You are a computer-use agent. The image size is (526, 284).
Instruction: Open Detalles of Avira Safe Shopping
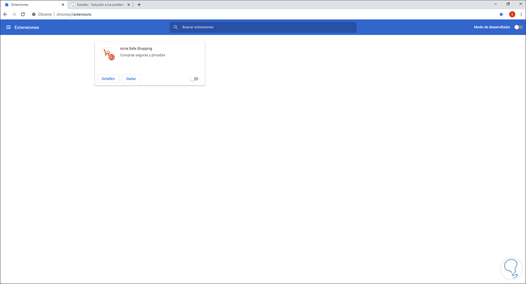[x=108, y=78]
